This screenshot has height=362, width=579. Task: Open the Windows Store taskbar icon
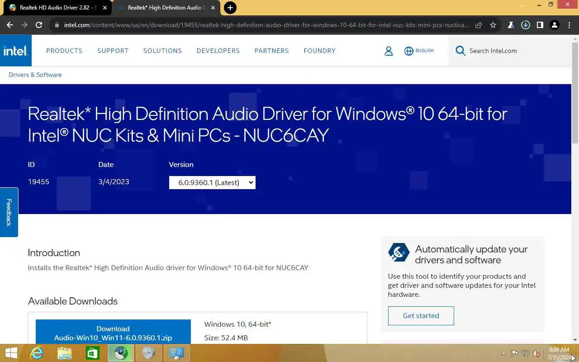pos(93,353)
